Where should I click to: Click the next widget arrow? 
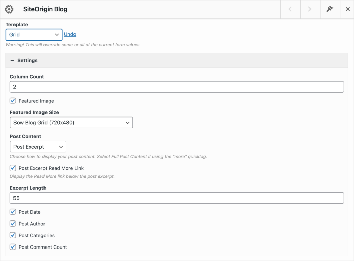tap(310, 9)
